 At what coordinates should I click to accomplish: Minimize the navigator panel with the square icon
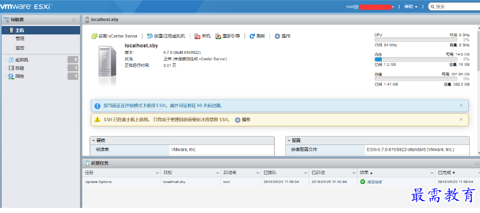(x=74, y=20)
